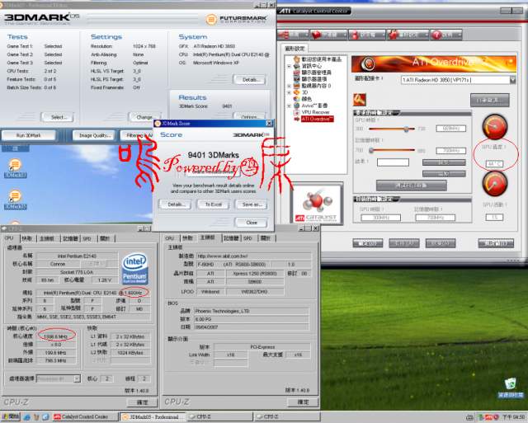Screen dimensions: 528x423
Task: Click Image Quality... button in 3DMark05
Action: [94, 135]
